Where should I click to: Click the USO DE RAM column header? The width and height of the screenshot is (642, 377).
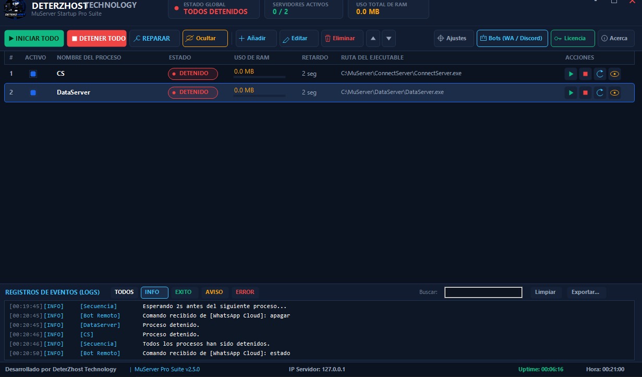tap(251, 57)
